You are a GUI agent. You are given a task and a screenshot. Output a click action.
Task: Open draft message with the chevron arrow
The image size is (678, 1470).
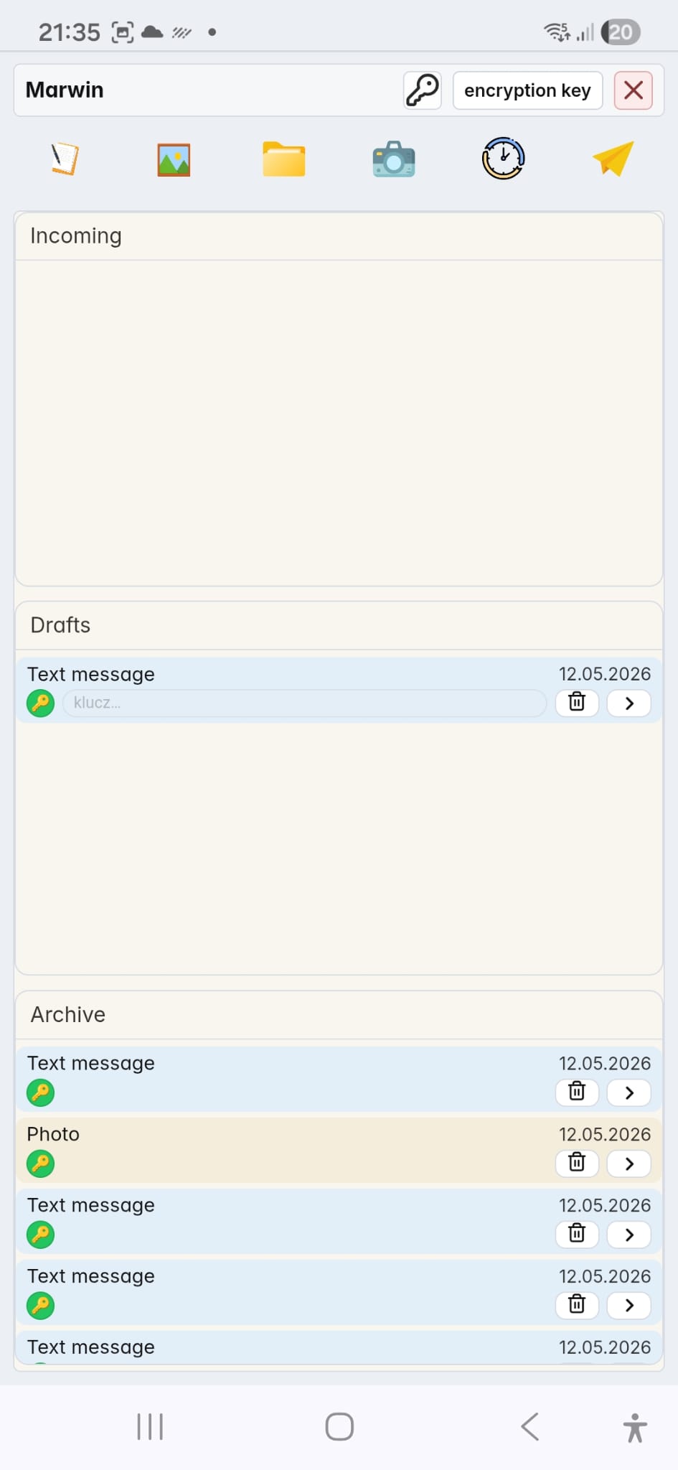(629, 703)
